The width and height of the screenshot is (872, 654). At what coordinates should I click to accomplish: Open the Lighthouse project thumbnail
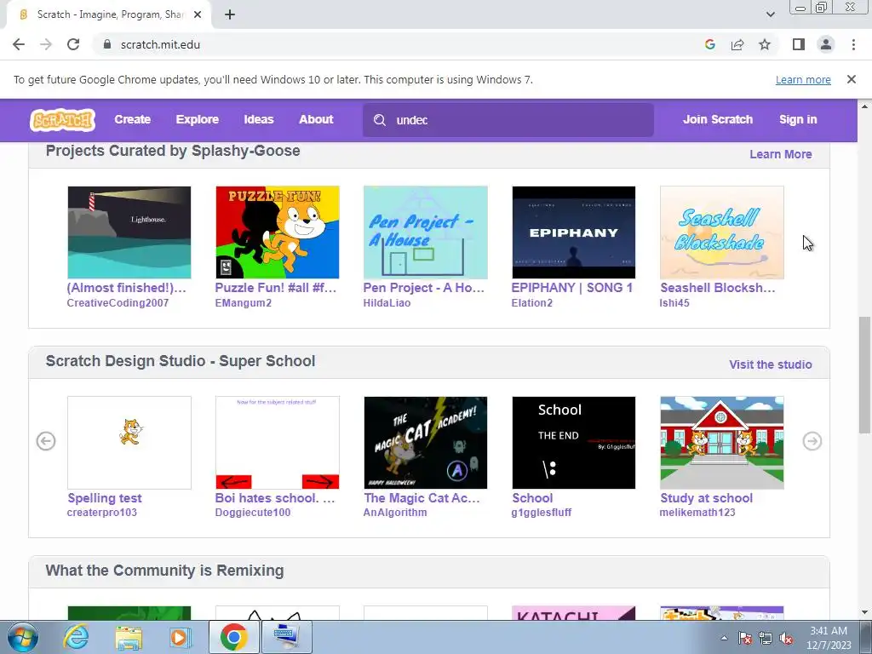(129, 232)
